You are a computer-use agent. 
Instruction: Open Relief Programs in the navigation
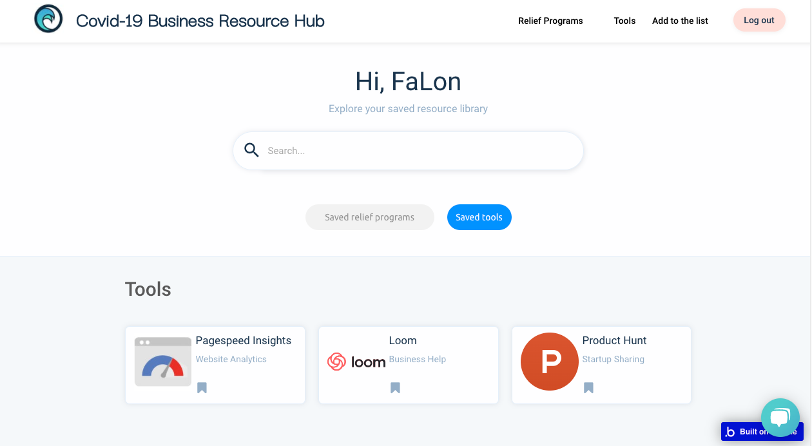coord(550,21)
